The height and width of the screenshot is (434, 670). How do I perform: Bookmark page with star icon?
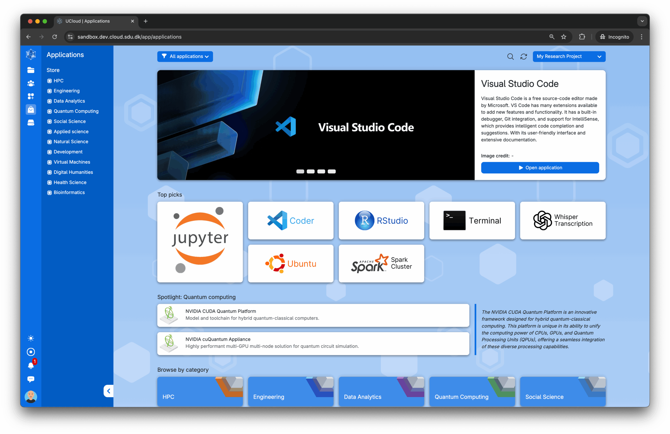click(563, 37)
